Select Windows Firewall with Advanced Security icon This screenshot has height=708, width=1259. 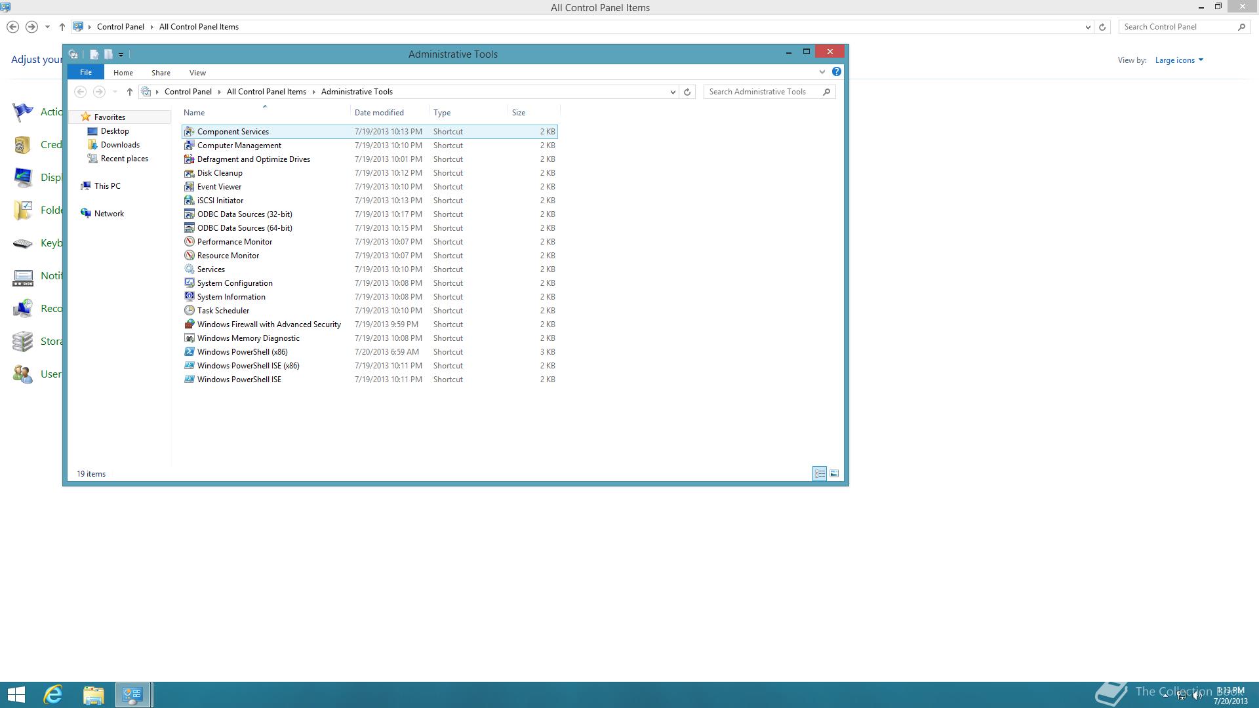click(x=190, y=324)
